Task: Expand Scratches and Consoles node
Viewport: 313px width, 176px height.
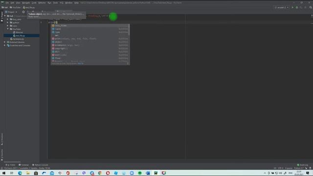Action: click(5, 45)
